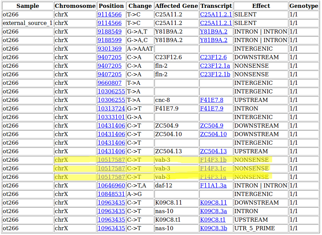Open daf-12 transcript link F11A1.3a
Viewport: 322px width, 235px height.
click(x=213, y=186)
